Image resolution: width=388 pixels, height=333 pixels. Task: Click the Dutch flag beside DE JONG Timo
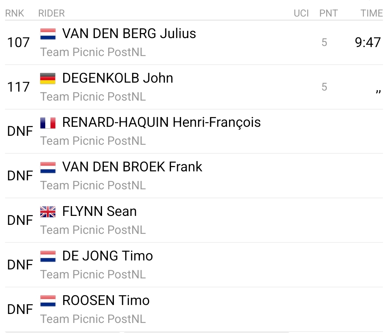[x=48, y=257]
